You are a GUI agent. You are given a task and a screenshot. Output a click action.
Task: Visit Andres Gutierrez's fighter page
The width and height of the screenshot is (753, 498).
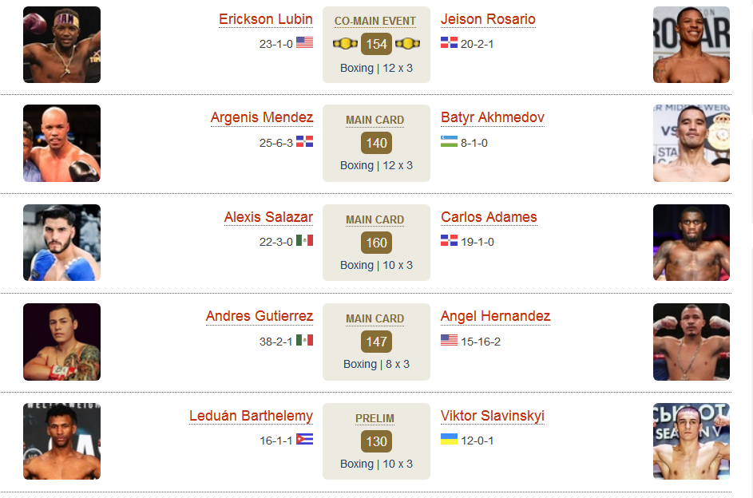[x=260, y=316]
